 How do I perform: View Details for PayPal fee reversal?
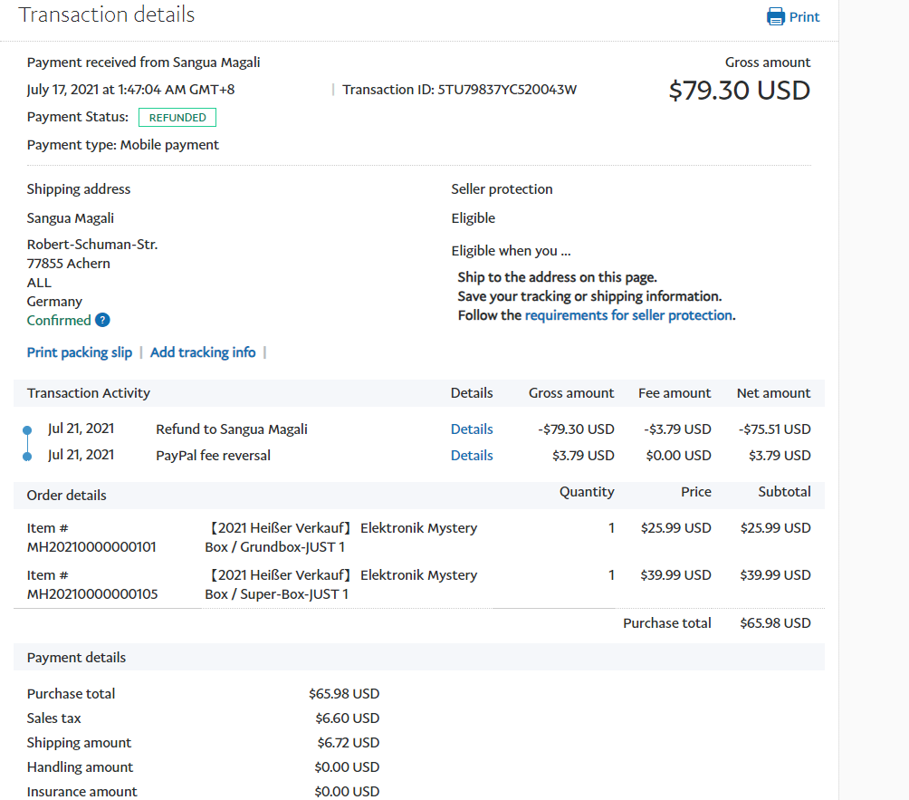[472, 456]
